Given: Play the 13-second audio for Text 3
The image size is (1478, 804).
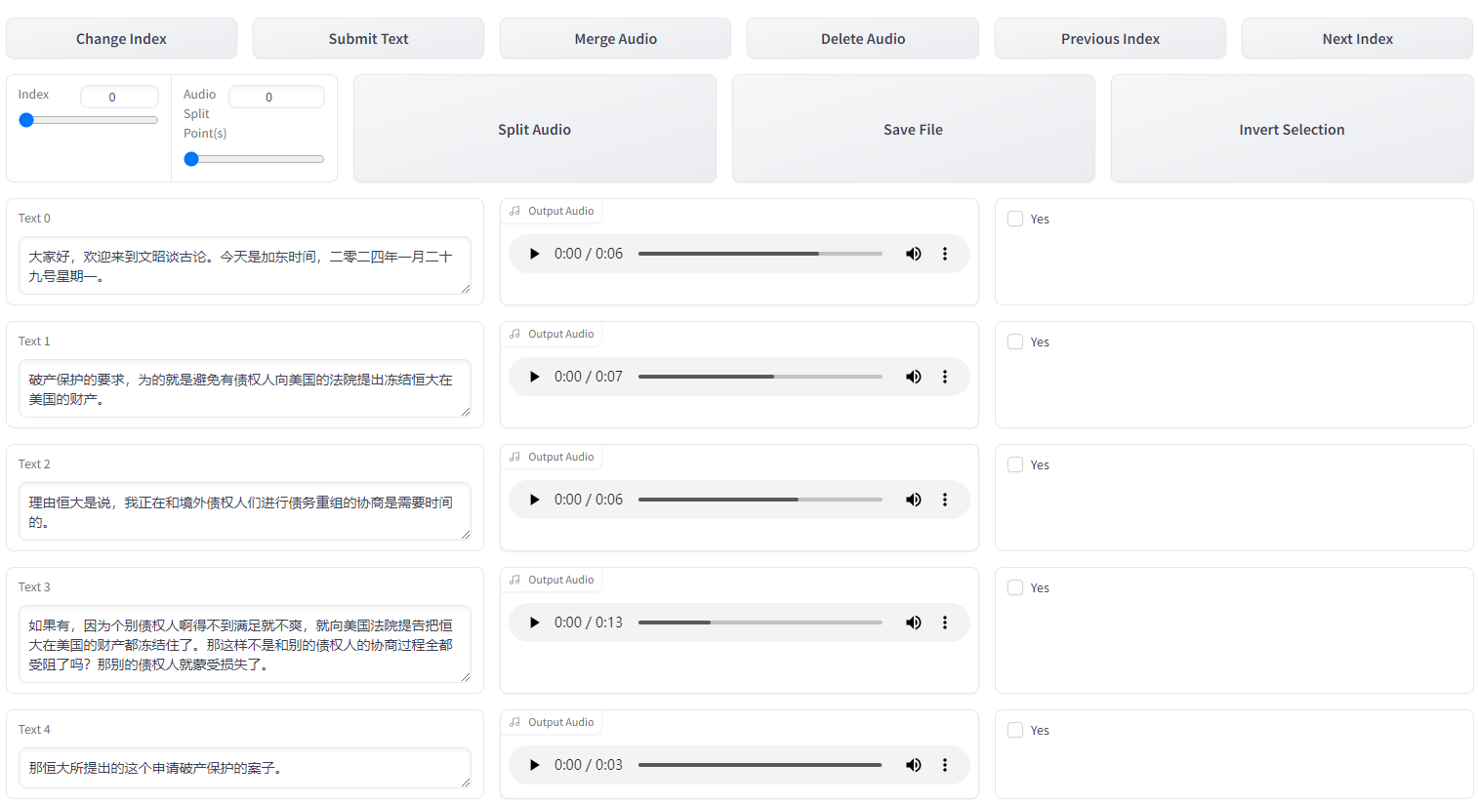Looking at the screenshot, I should click(x=534, y=623).
